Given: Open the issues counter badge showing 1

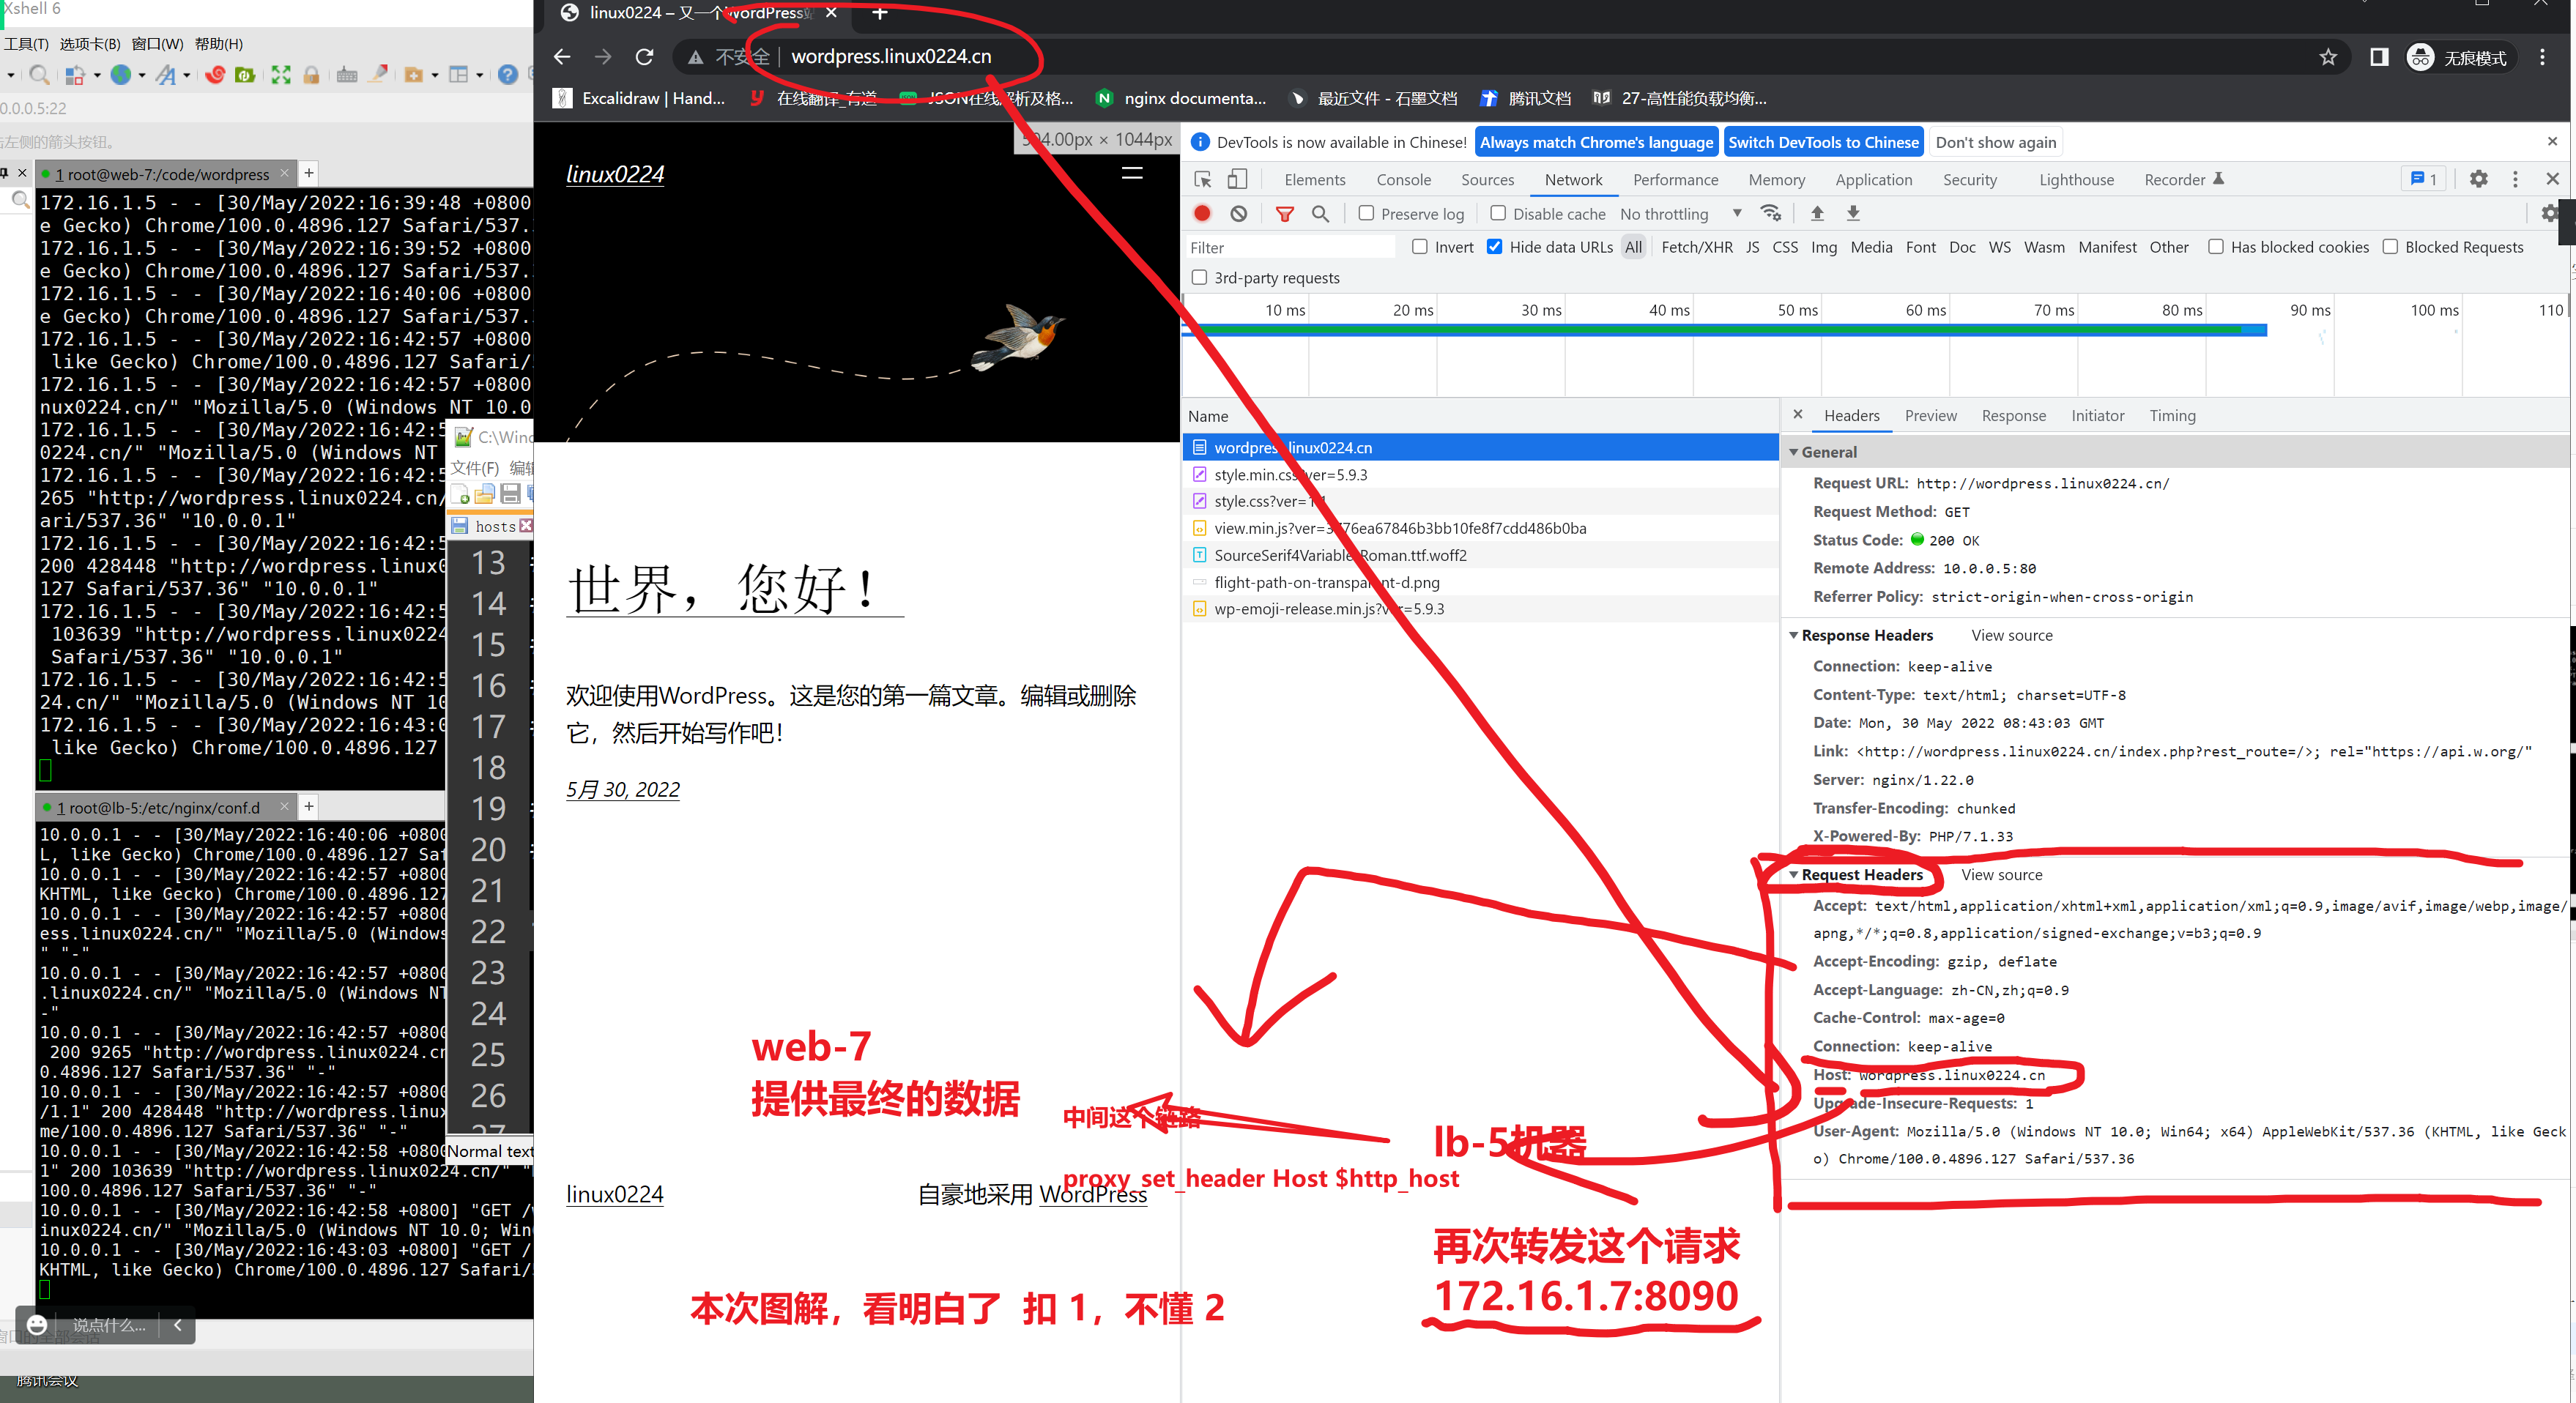Looking at the screenshot, I should pos(2423,179).
